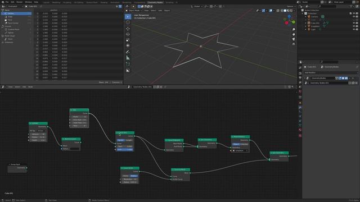Hide Camera via its eye icon

(x=354, y=17)
